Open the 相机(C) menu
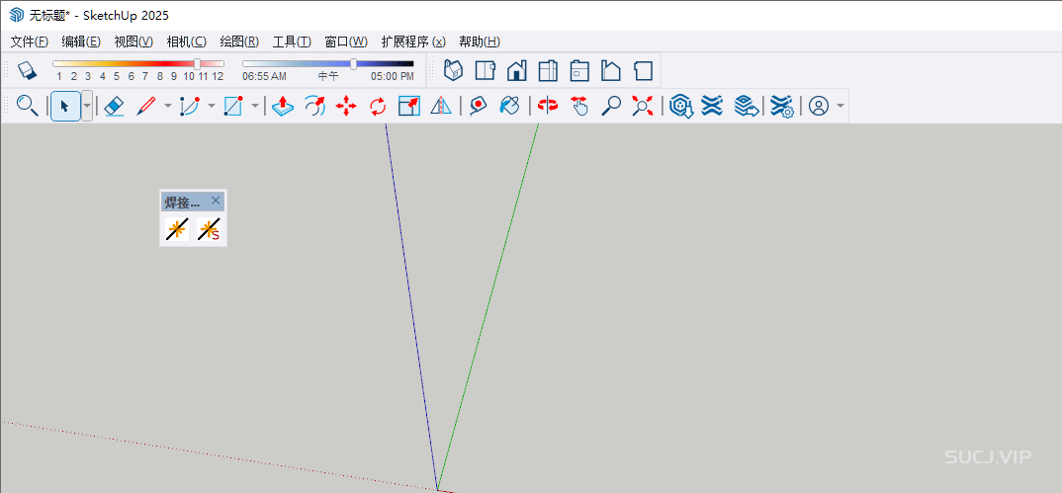 coord(186,41)
